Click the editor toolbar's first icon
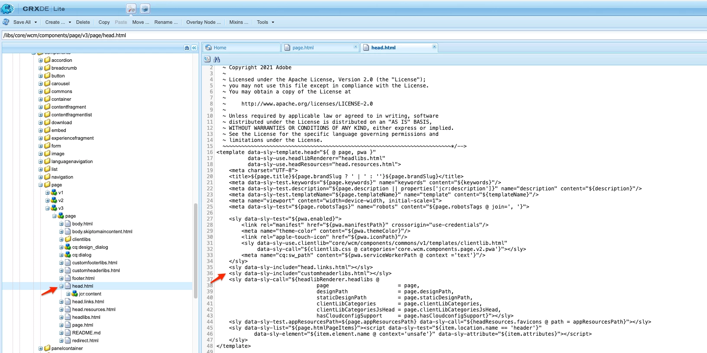 (x=207, y=59)
